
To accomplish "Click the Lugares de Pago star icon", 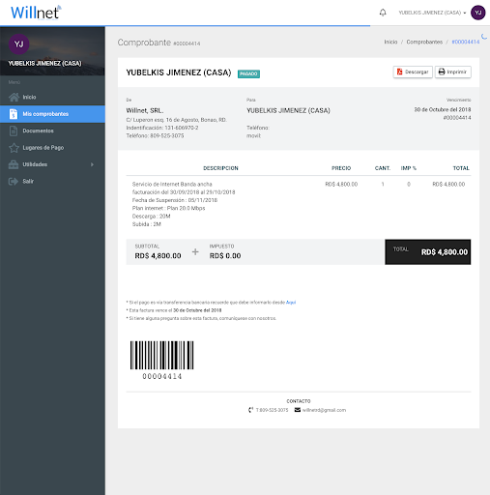I will (x=14, y=148).
